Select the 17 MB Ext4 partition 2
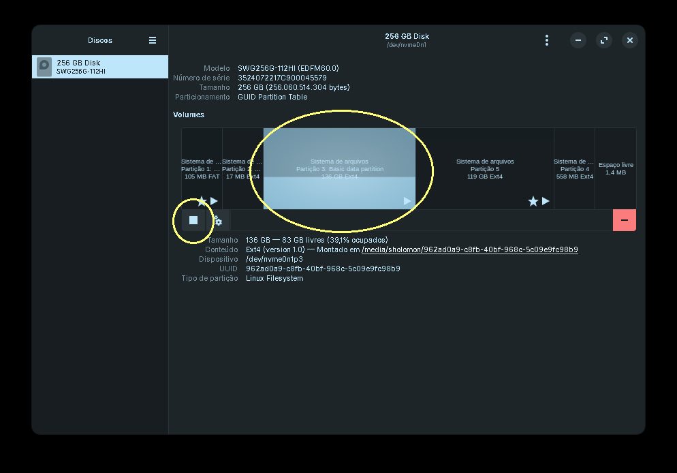 tap(242, 168)
